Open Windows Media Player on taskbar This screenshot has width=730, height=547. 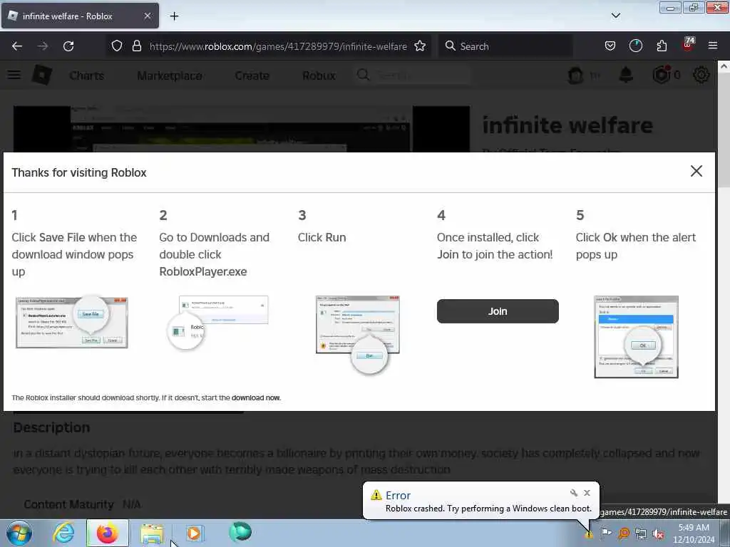[x=194, y=533]
